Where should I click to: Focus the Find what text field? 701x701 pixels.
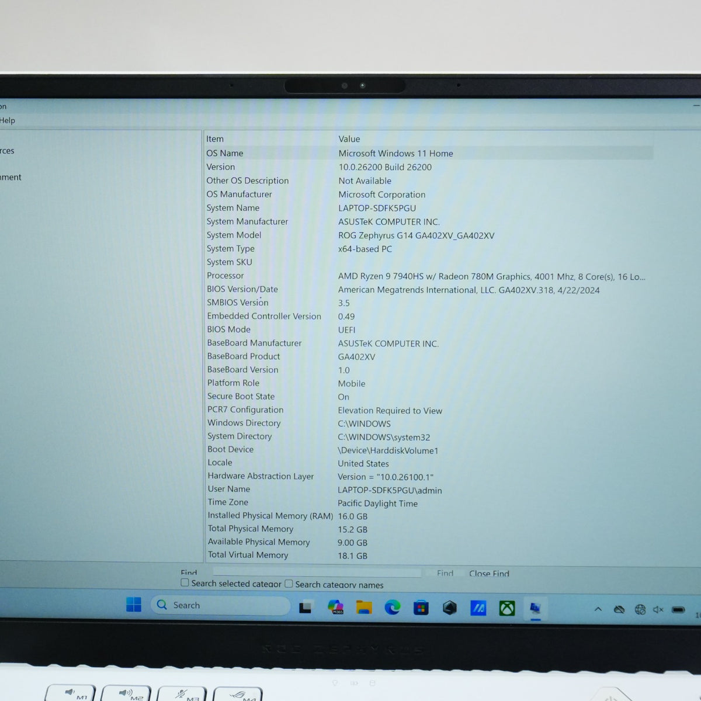(317, 572)
